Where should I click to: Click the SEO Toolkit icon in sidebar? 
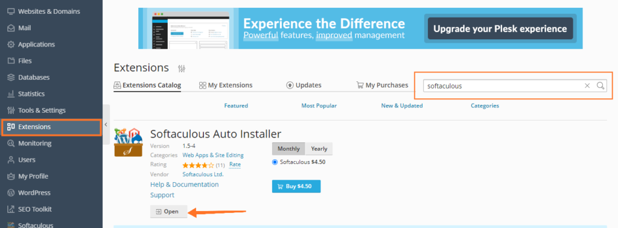[11, 209]
